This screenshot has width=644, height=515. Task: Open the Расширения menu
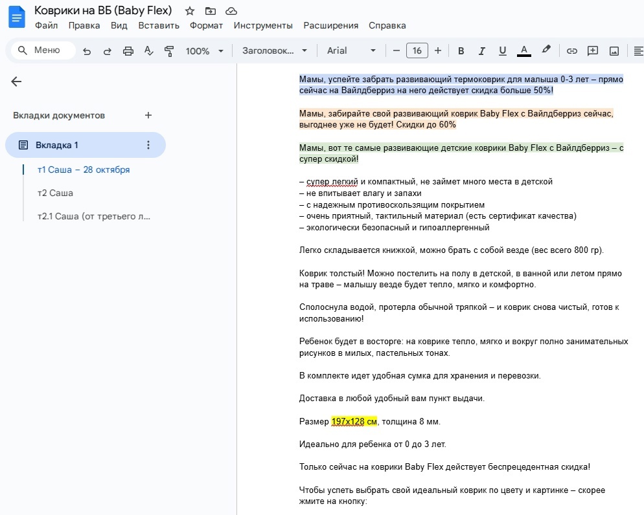(x=330, y=25)
